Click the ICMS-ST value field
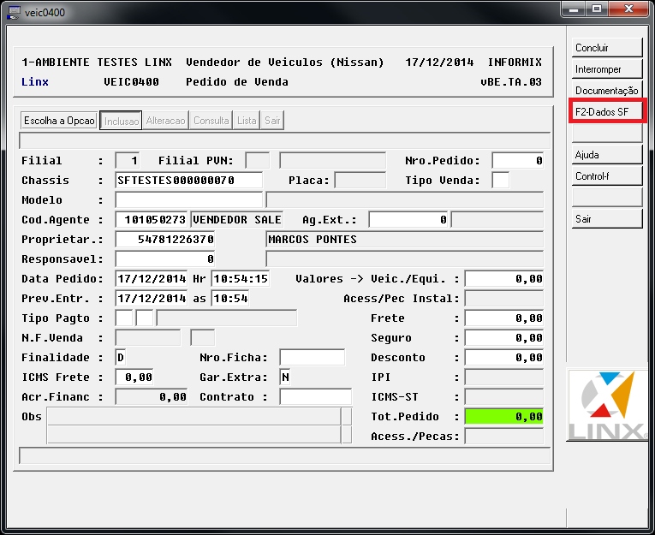The height and width of the screenshot is (535, 655). click(504, 396)
